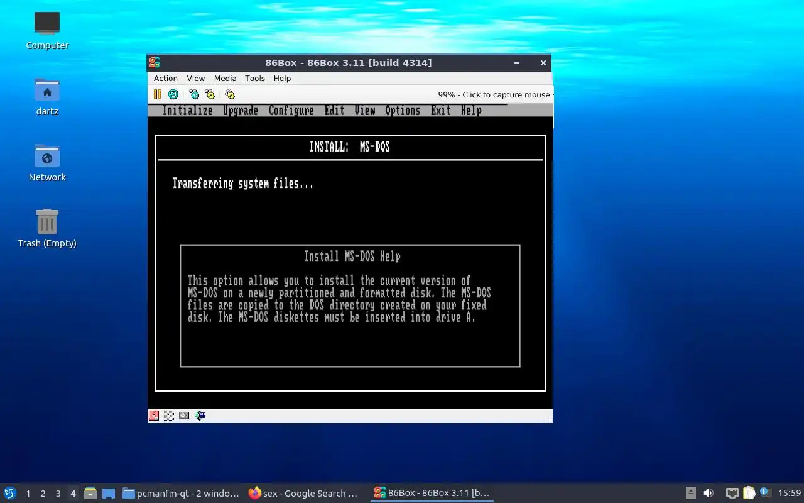The width and height of the screenshot is (804, 503).
Task: Select virtual desktop 4
Action: tap(73, 494)
